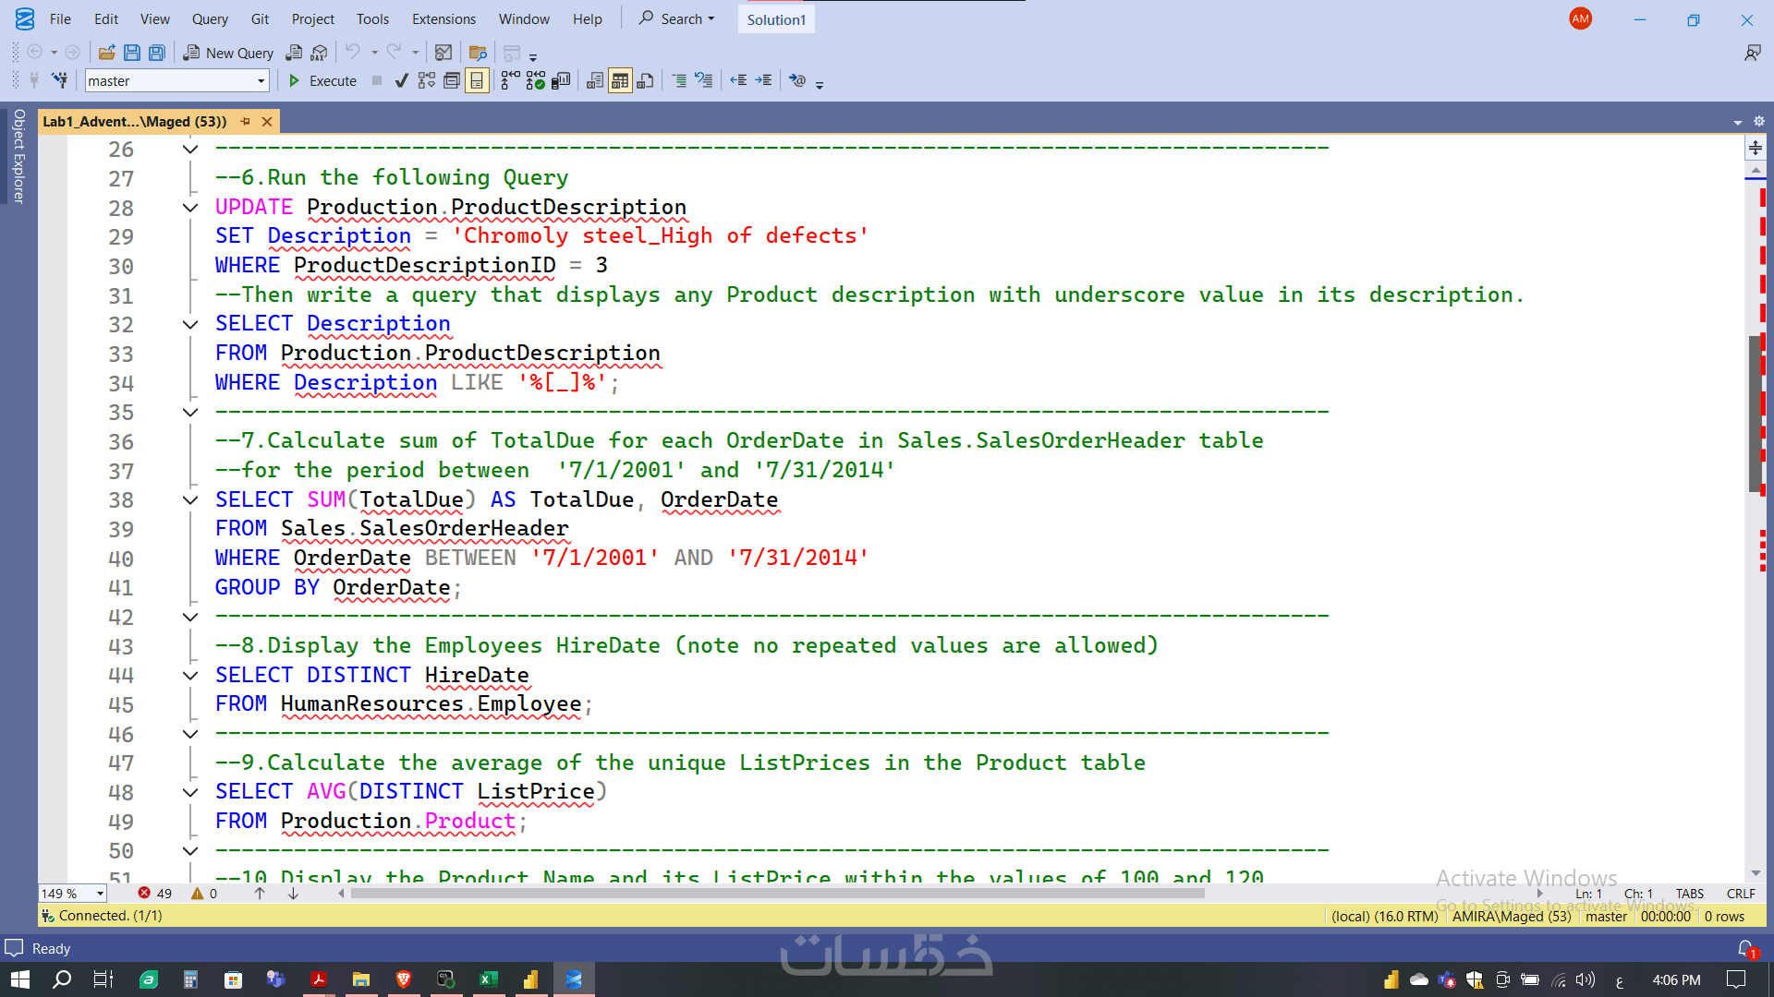Click the Save All icon
Screen dimensions: 1774x997
click(x=157, y=53)
